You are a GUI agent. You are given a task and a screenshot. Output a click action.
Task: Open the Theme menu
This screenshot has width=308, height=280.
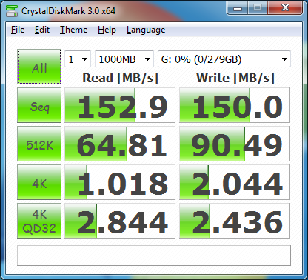coord(74,30)
